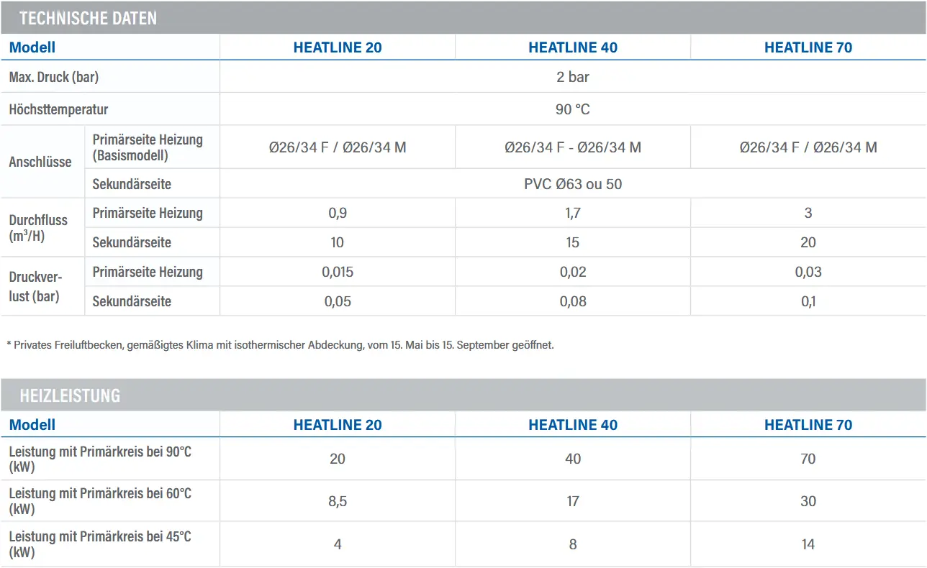The image size is (927, 568).
Task: Click the 'HEIZLEISTUNG' section heading
Action: (70, 395)
